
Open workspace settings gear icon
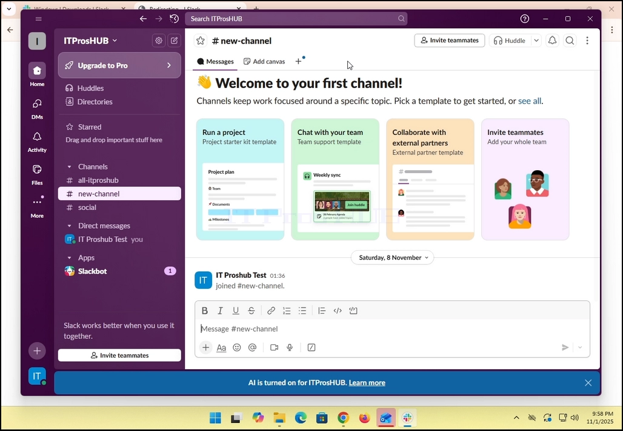[159, 41]
